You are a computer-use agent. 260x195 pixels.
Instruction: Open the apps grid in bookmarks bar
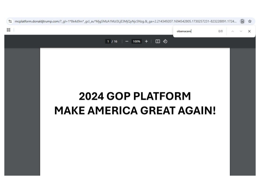click(x=9, y=30)
